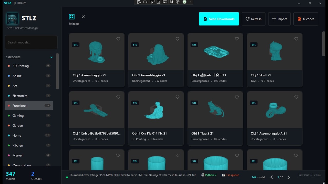Click the Python status indicator
328x184 pixels.
click(x=209, y=175)
